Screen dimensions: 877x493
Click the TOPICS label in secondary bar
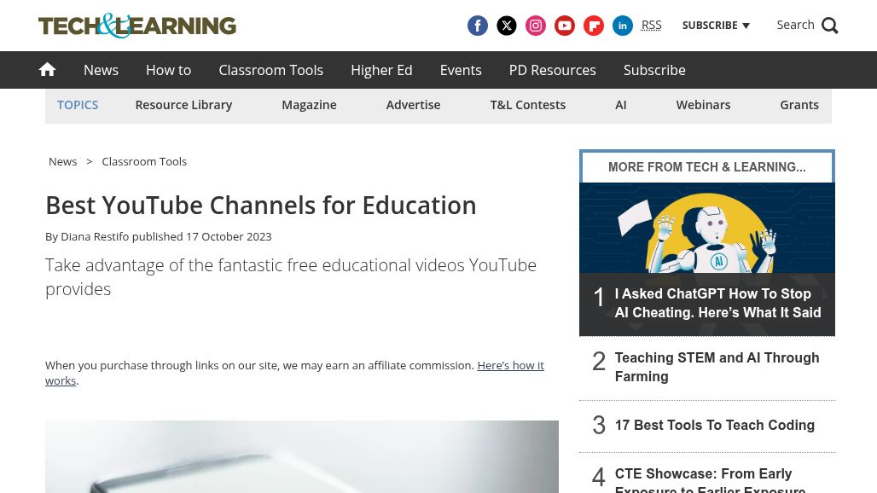coord(78,105)
